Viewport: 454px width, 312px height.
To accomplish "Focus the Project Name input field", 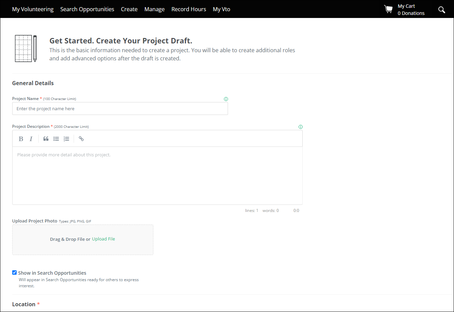I will (120, 109).
